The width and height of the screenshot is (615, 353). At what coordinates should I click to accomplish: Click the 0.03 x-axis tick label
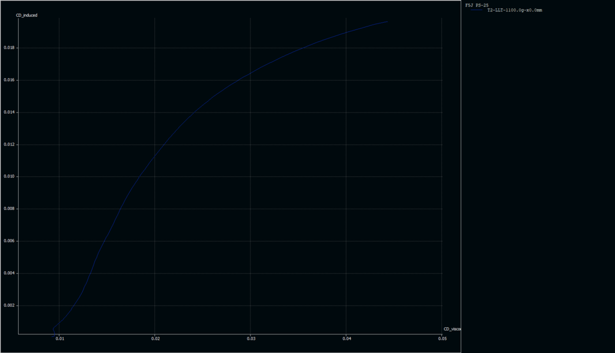251,339
